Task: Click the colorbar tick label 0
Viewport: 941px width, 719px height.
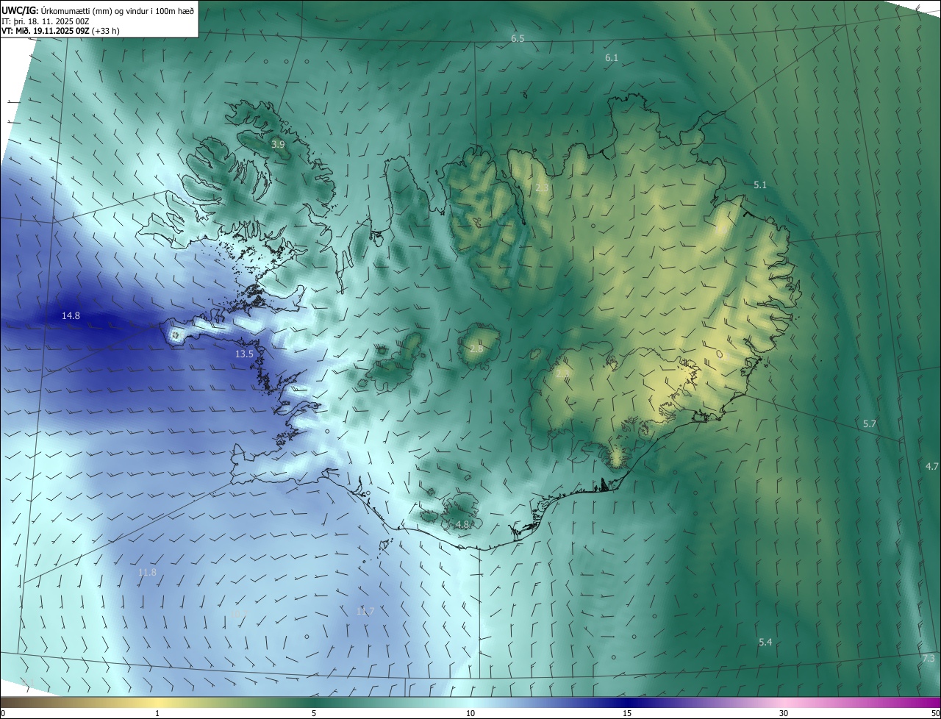Action: [x=3, y=714]
